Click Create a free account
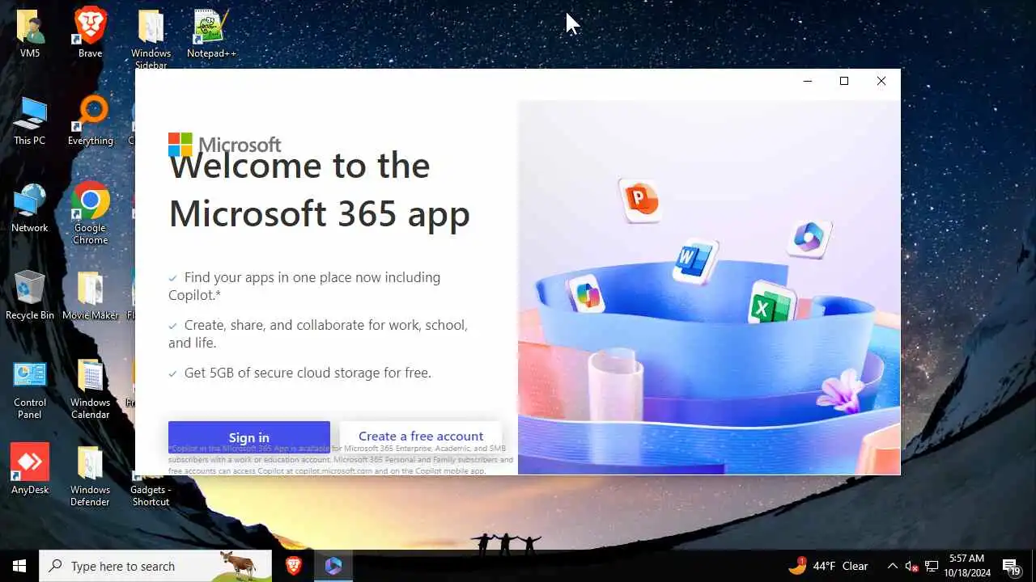1036x582 pixels. point(421,436)
